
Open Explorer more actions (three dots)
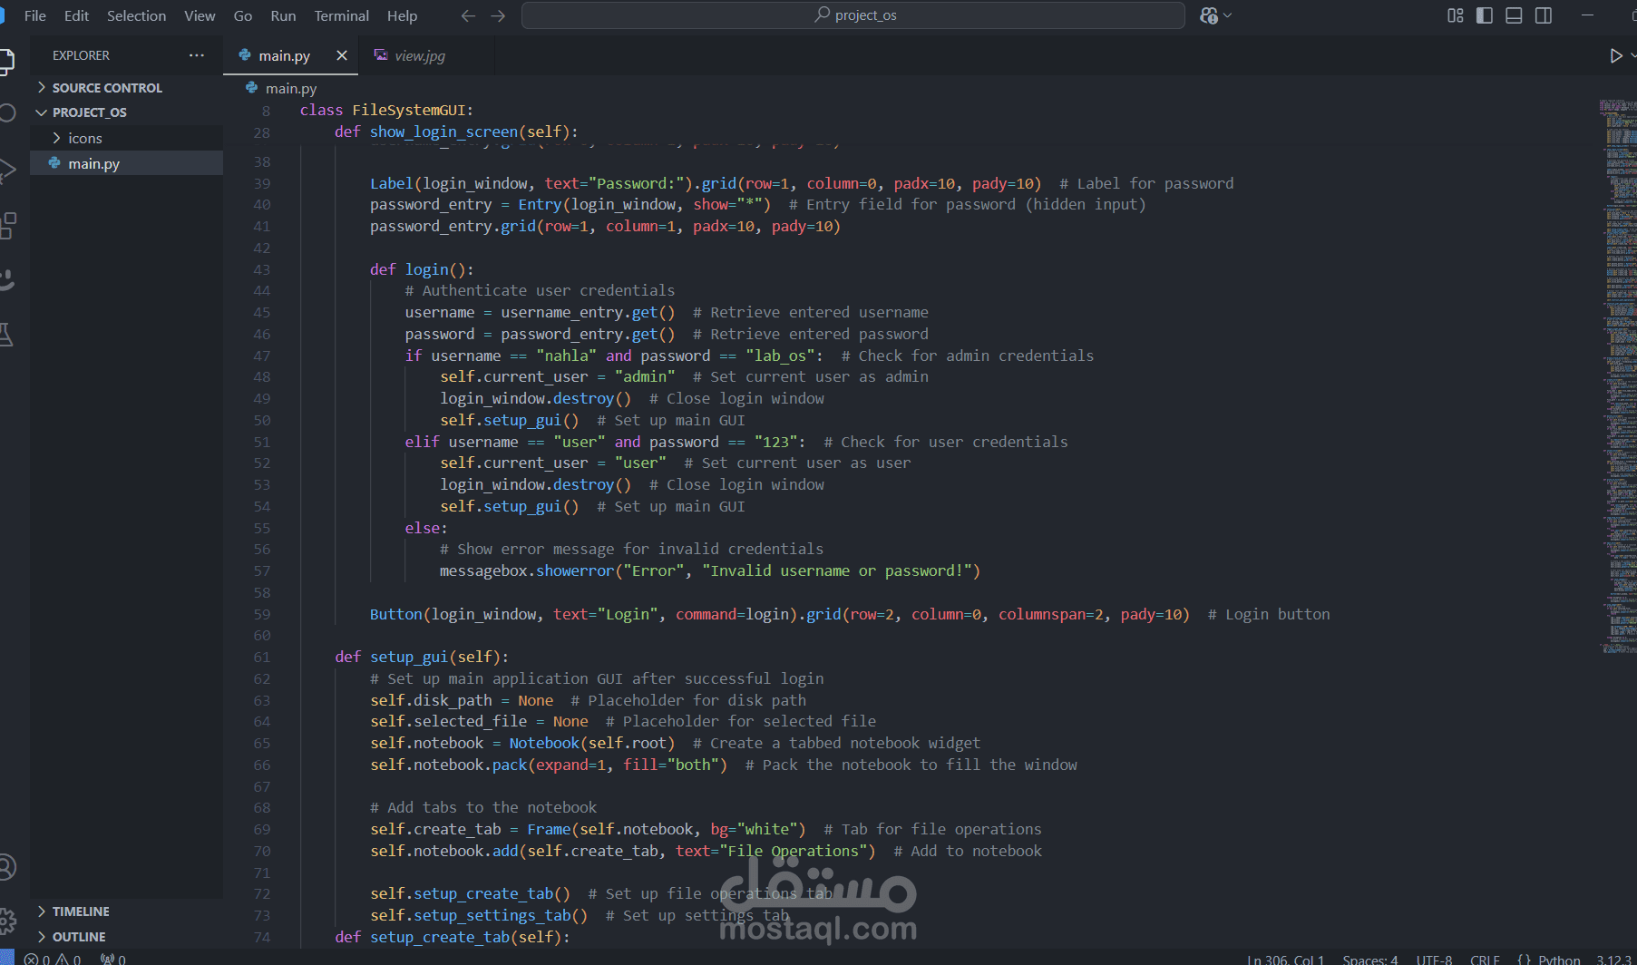pyautogui.click(x=197, y=55)
